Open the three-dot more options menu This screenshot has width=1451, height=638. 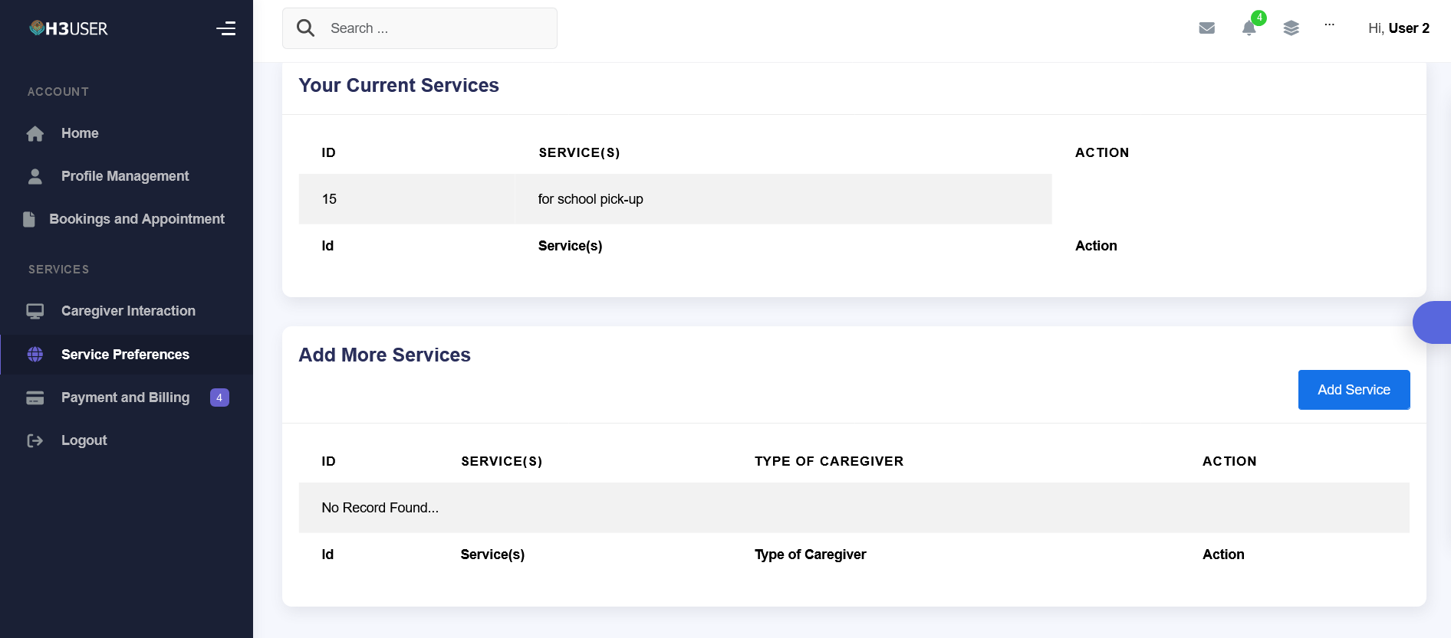[1329, 25]
